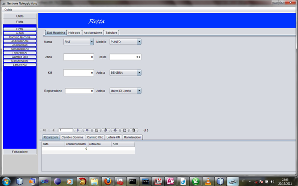Click the delete record trash icon
Screen dimensions: 298x186
134,130
